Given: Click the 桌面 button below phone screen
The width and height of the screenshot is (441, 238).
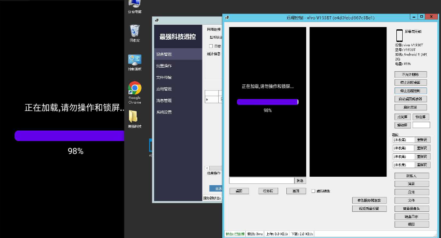Looking at the screenshot, I should [x=239, y=191].
